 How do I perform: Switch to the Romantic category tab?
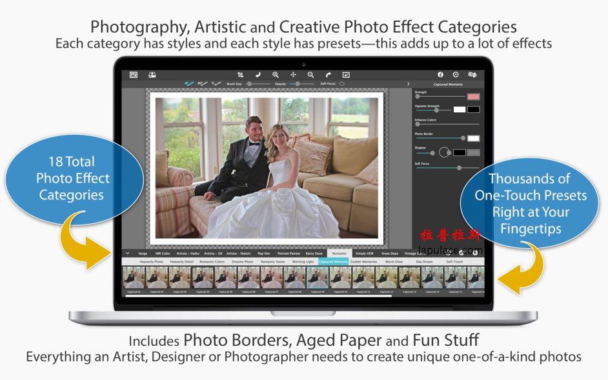point(339,254)
